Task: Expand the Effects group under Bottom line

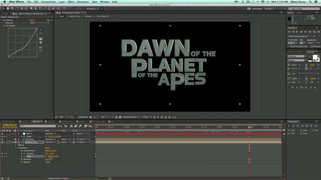Action: (x=16, y=145)
